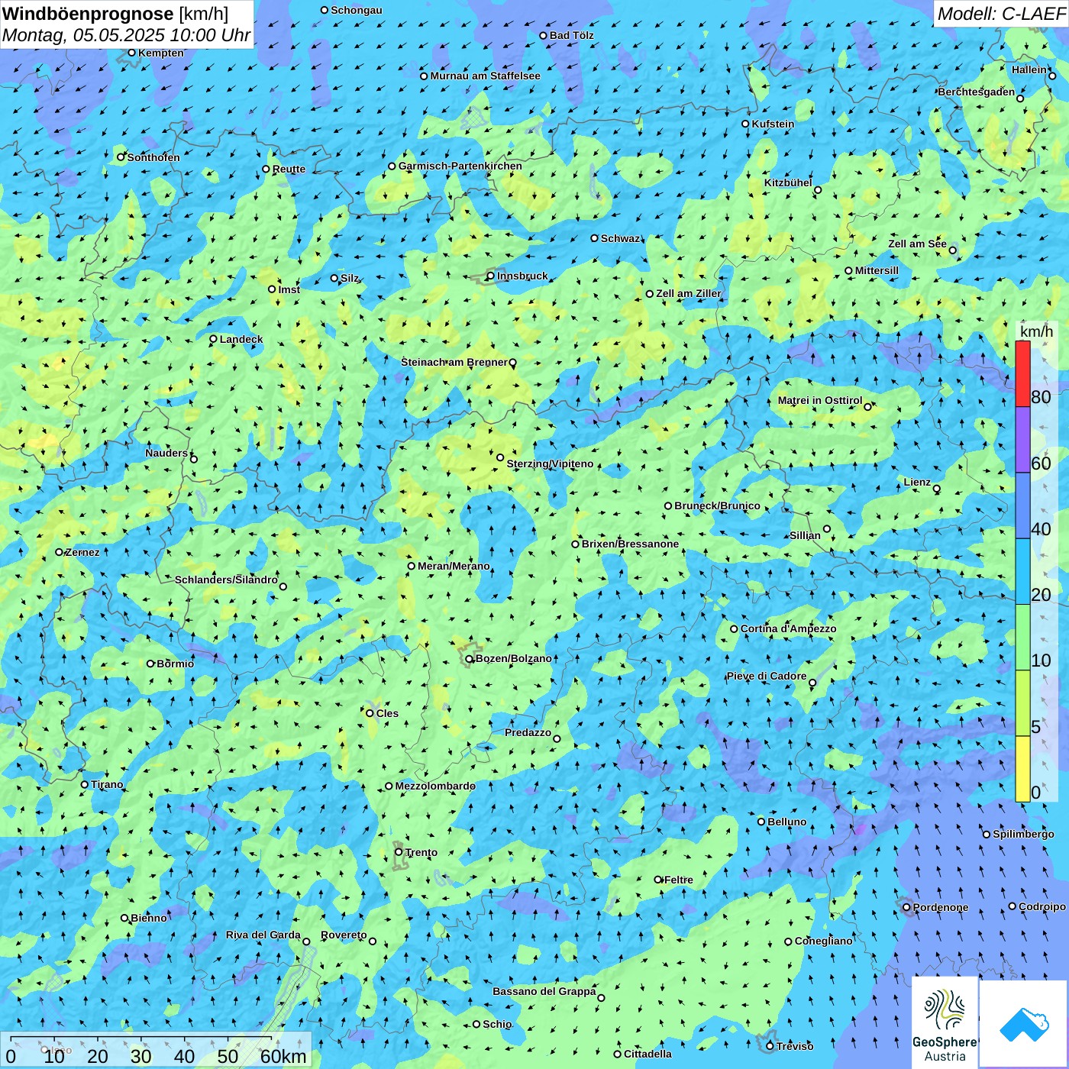The width and height of the screenshot is (1069, 1069).
Task: Select the Lienz city label
Action: pyautogui.click(x=917, y=482)
